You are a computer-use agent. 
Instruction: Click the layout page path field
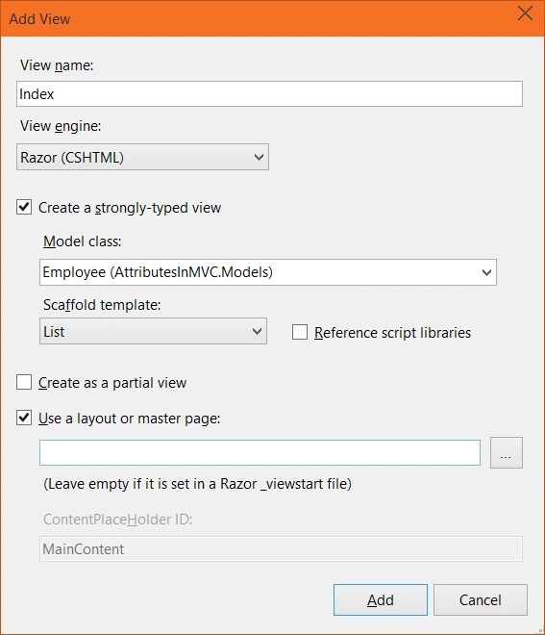pos(260,452)
